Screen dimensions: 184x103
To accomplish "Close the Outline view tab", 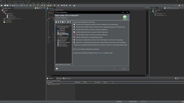I will click(157, 8).
